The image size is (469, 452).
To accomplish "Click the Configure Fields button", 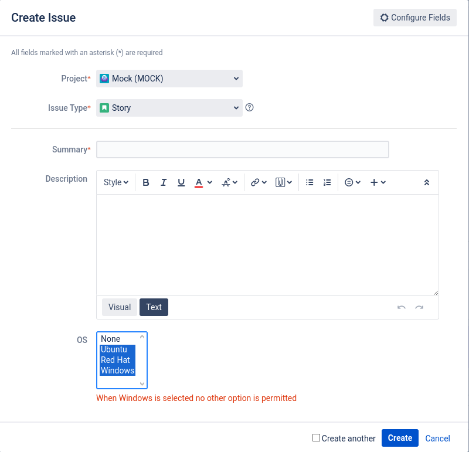I will pyautogui.click(x=415, y=18).
